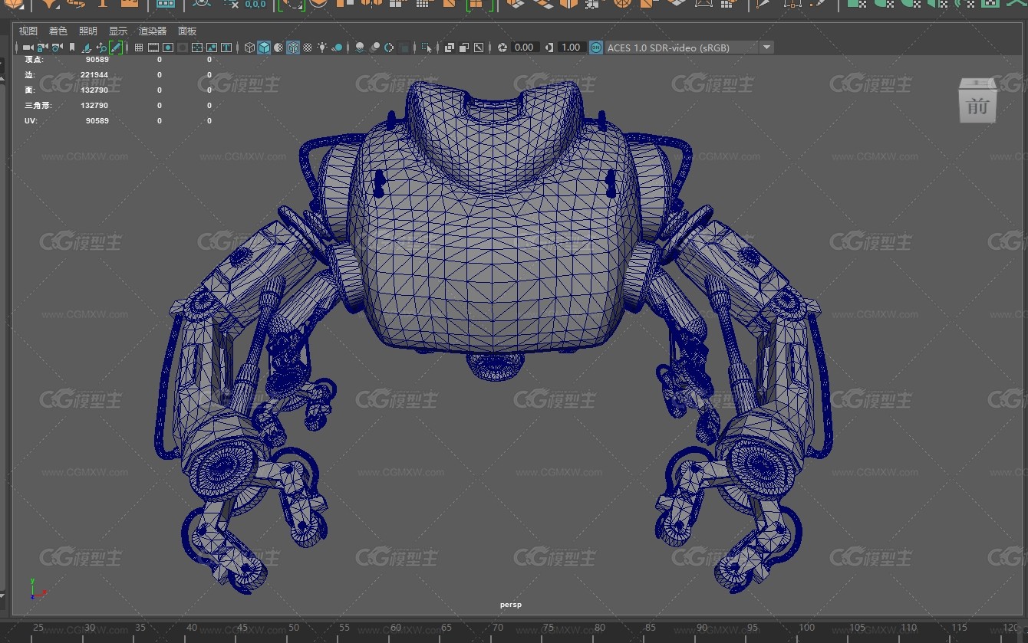Open the 着色 panel menu
1028x643 pixels.
click(x=58, y=31)
